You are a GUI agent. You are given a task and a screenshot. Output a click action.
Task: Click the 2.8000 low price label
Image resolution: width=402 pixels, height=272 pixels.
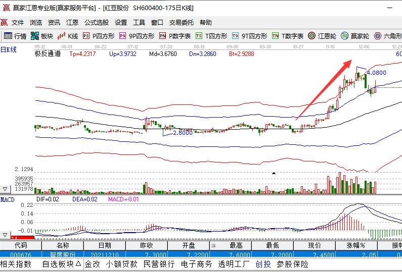pos(183,133)
